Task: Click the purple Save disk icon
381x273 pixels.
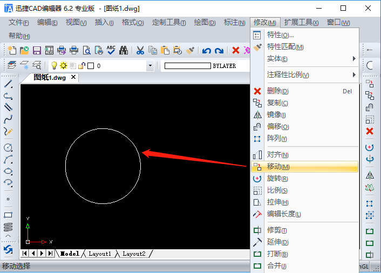Action: click(x=37, y=50)
